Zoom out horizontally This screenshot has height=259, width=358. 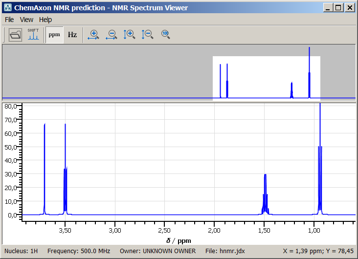click(111, 35)
